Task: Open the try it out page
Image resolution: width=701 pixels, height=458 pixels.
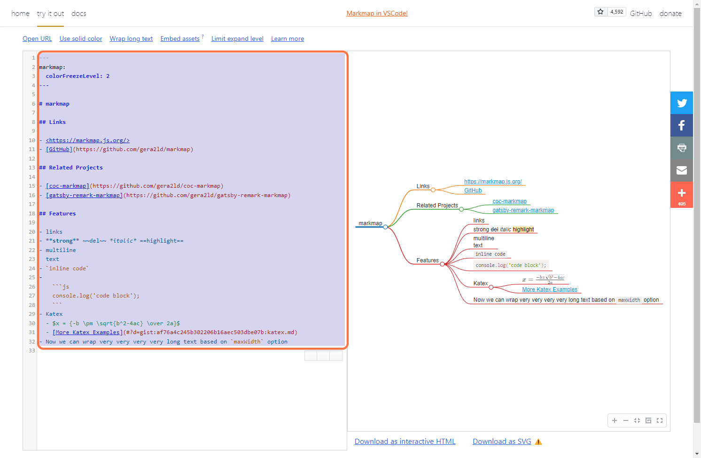Action: pyautogui.click(x=50, y=14)
